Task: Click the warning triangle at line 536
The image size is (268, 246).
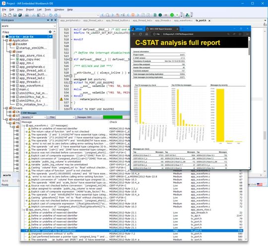Action: (61, 99)
